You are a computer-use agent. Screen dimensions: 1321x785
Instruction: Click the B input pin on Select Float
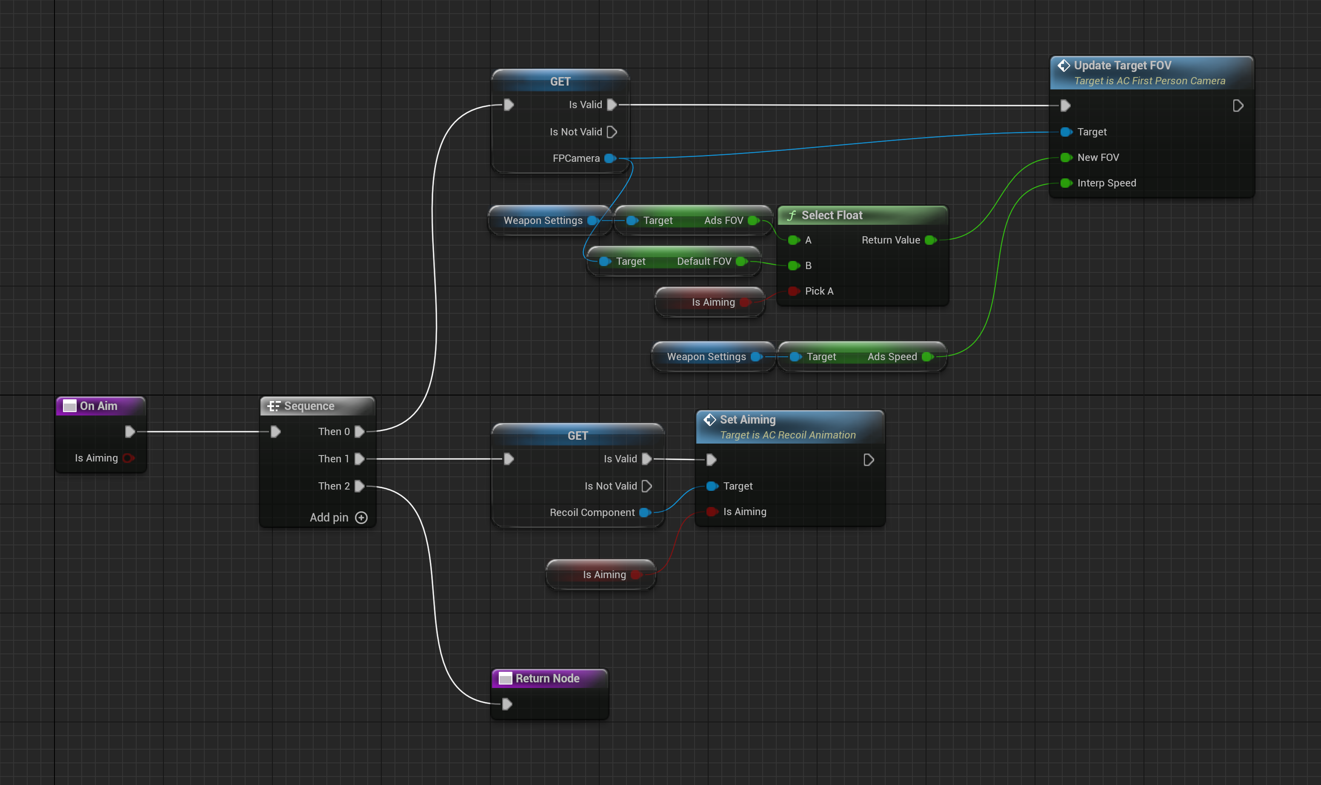pyautogui.click(x=794, y=266)
